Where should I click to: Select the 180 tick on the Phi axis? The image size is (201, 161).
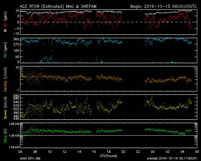point(16,50)
